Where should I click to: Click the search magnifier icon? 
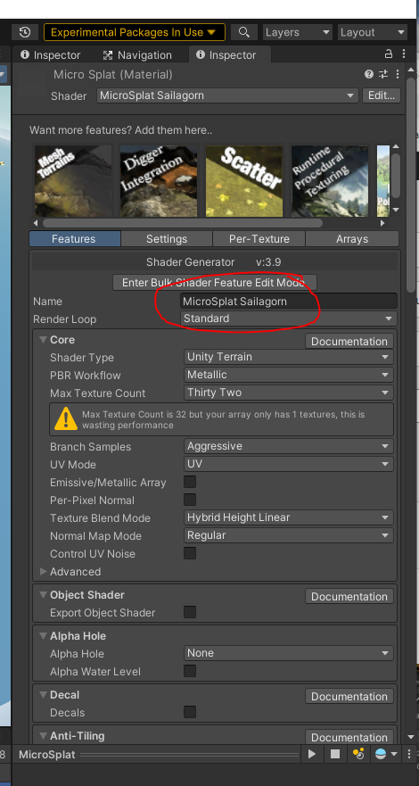pos(243,33)
